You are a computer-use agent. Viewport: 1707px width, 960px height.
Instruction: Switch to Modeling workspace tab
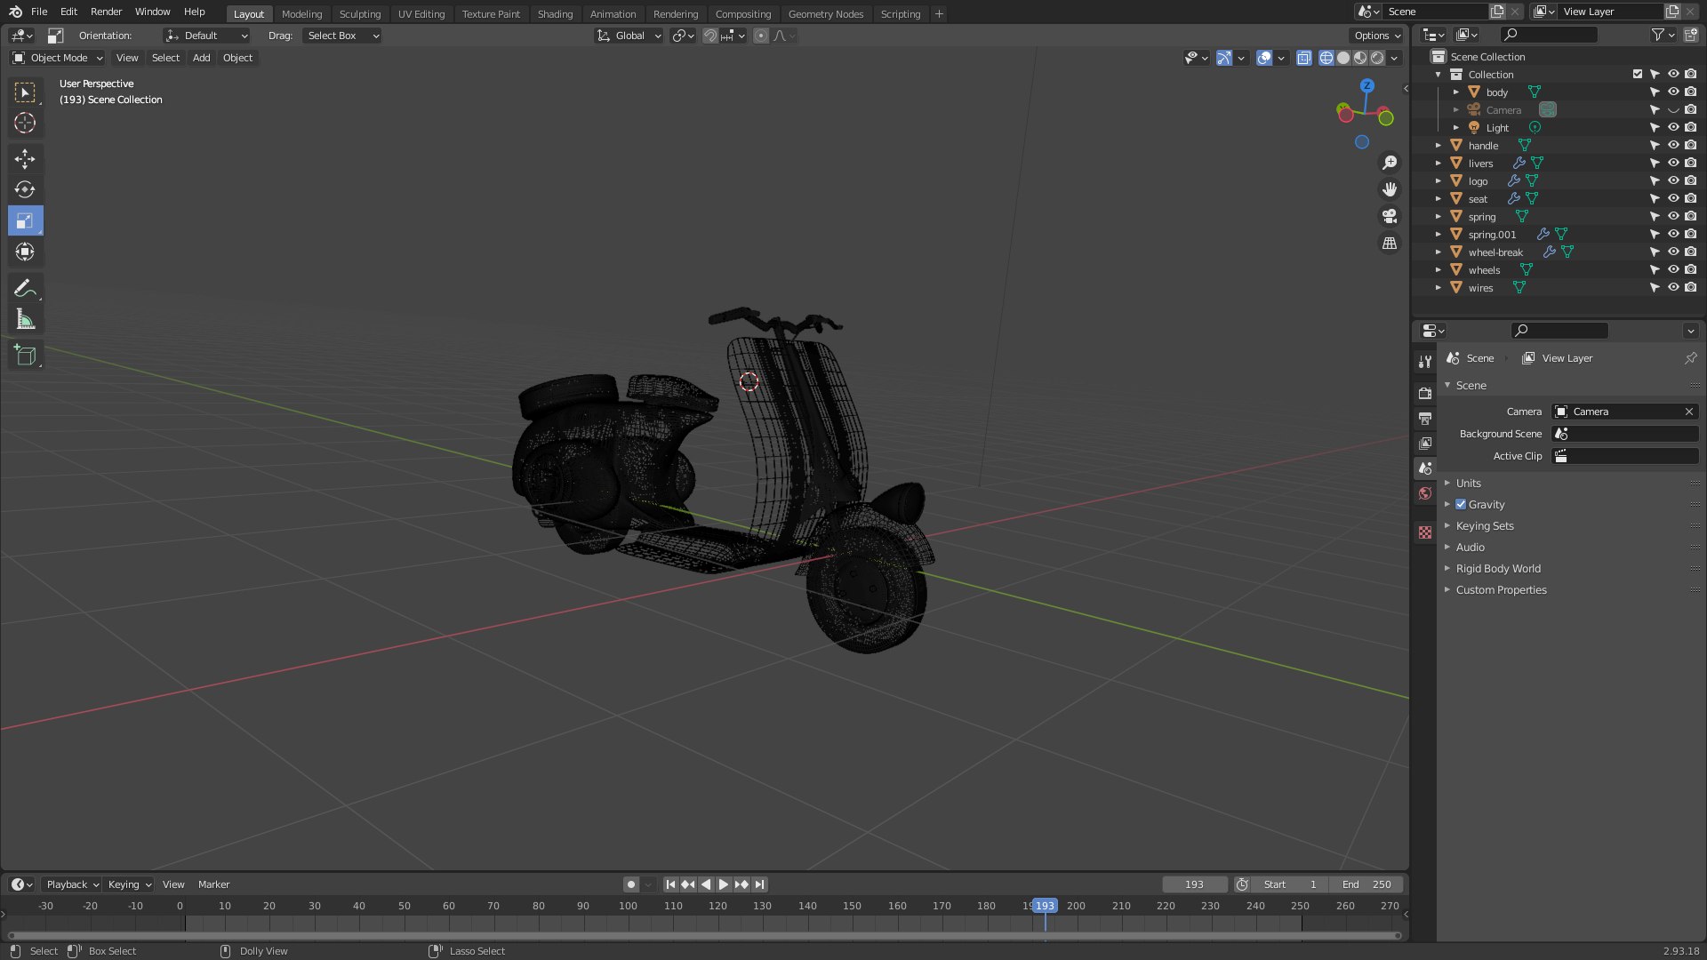301,14
